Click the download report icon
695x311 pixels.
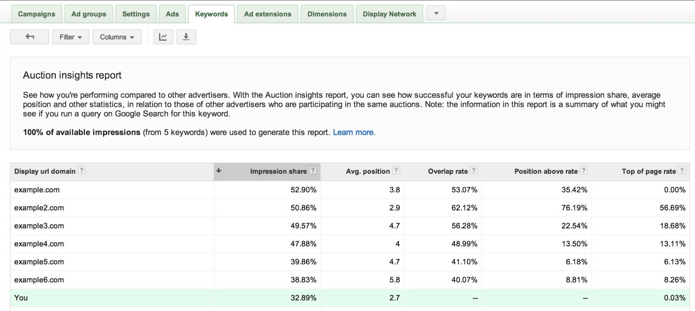186,37
